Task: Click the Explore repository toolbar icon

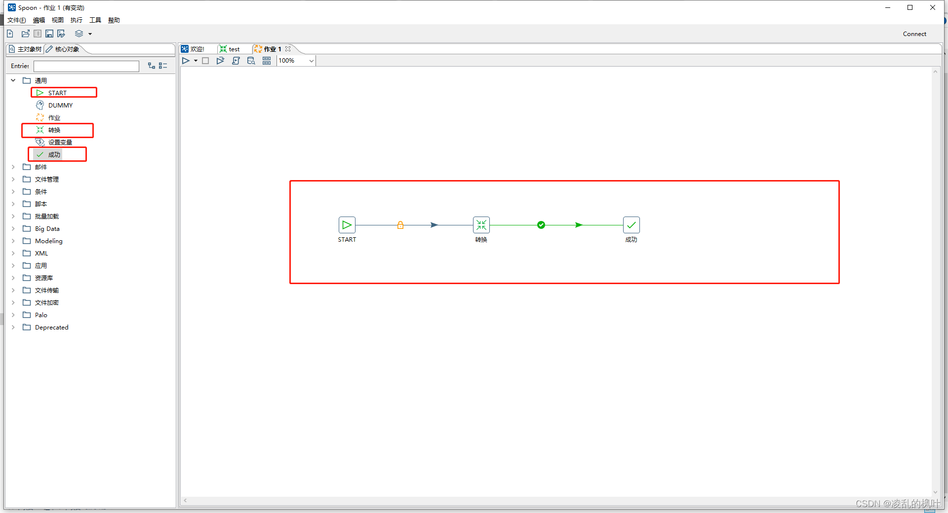Action: 38,34
